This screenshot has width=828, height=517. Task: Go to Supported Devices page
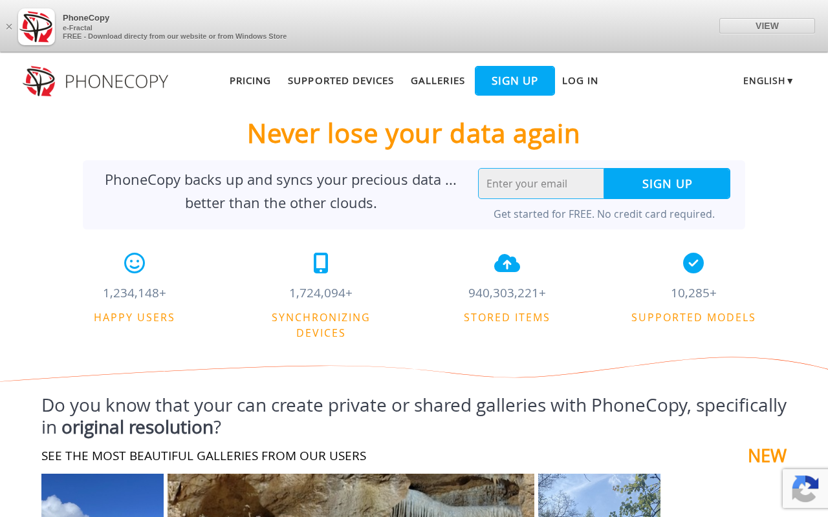341,81
